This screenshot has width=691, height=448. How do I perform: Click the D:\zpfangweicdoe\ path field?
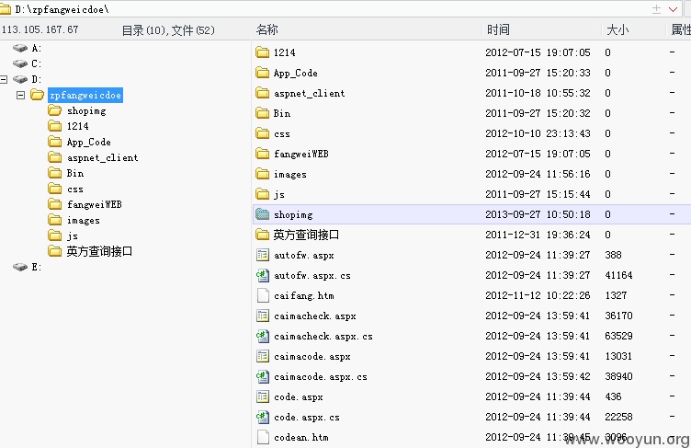pos(326,9)
